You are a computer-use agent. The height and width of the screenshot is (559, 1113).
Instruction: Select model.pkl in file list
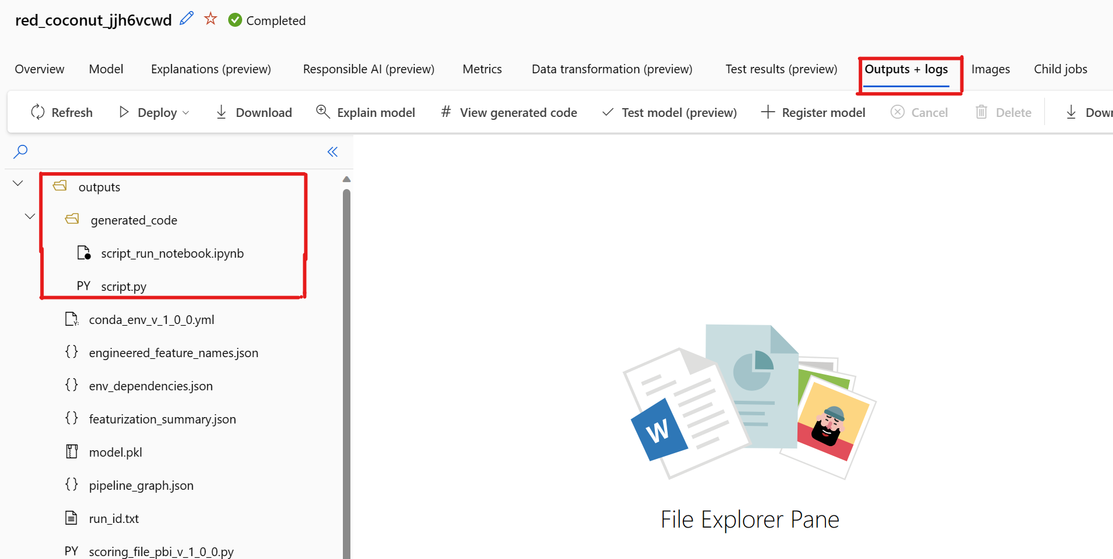point(115,453)
